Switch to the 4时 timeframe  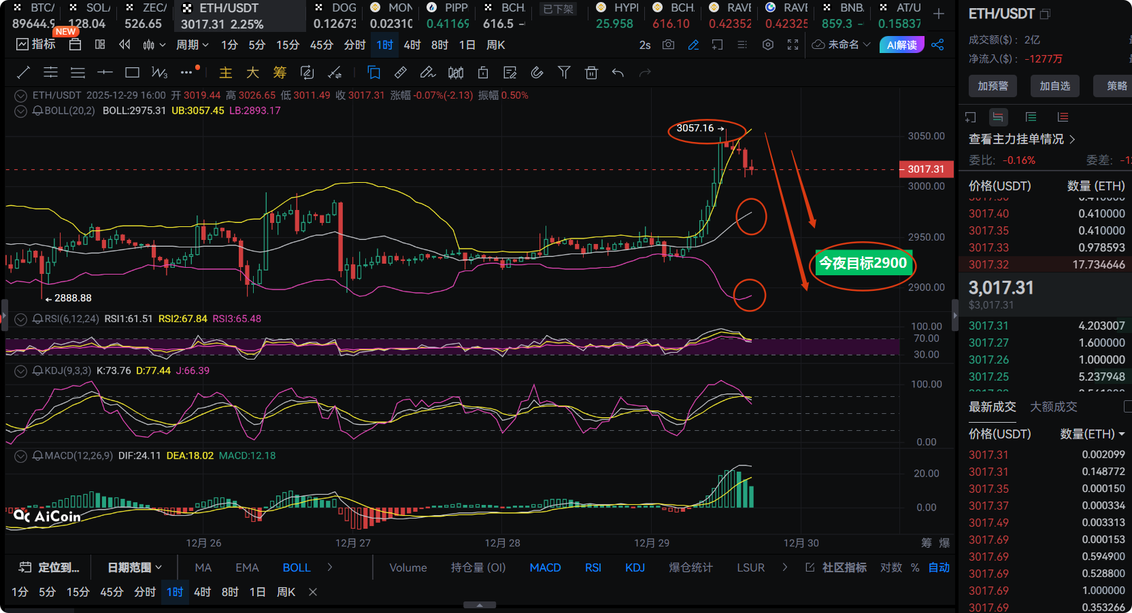(x=412, y=45)
